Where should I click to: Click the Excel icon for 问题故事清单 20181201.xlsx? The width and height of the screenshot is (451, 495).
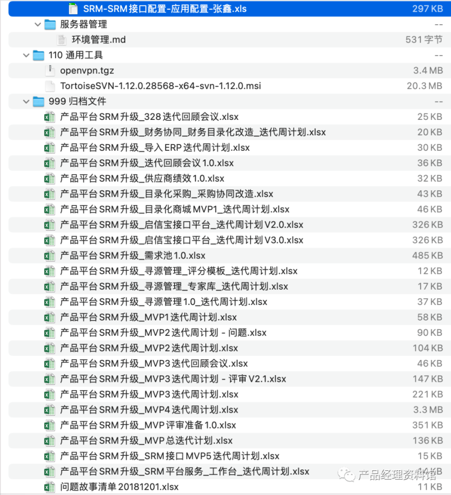49,488
